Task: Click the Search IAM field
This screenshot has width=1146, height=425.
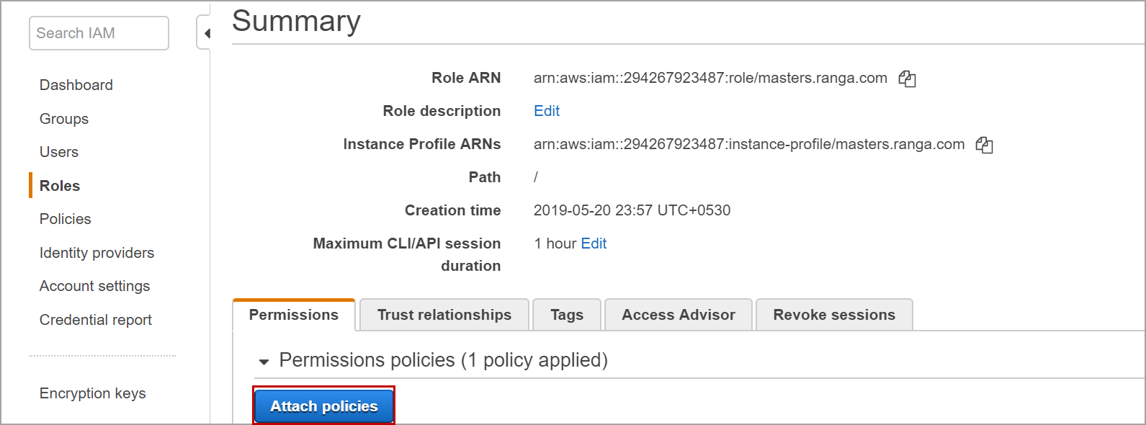Action: pos(99,33)
